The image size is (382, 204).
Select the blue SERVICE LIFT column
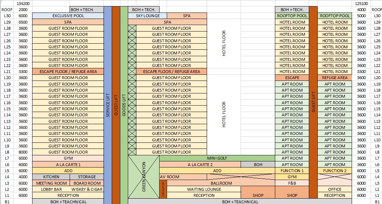(x=107, y=104)
